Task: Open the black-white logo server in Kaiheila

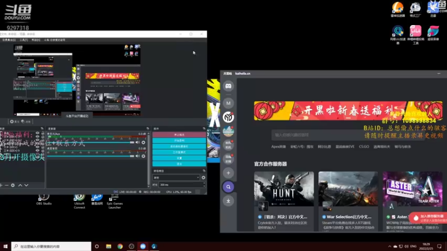Action: [x=229, y=117]
